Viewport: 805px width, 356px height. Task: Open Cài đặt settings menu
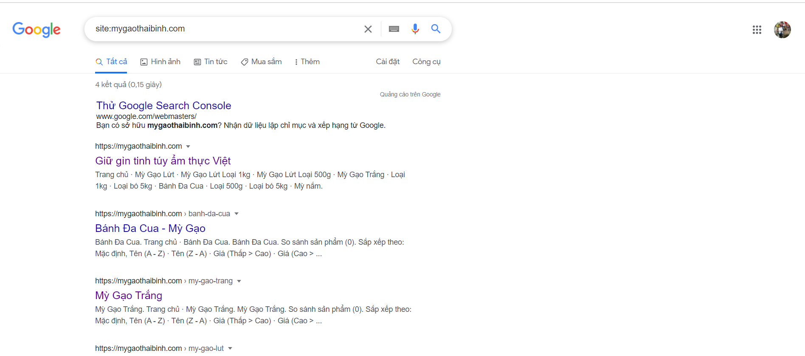coord(388,62)
